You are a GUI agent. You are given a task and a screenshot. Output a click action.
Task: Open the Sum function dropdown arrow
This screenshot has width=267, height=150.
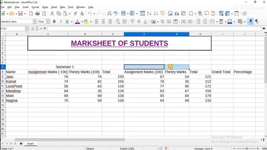coord(41,29)
